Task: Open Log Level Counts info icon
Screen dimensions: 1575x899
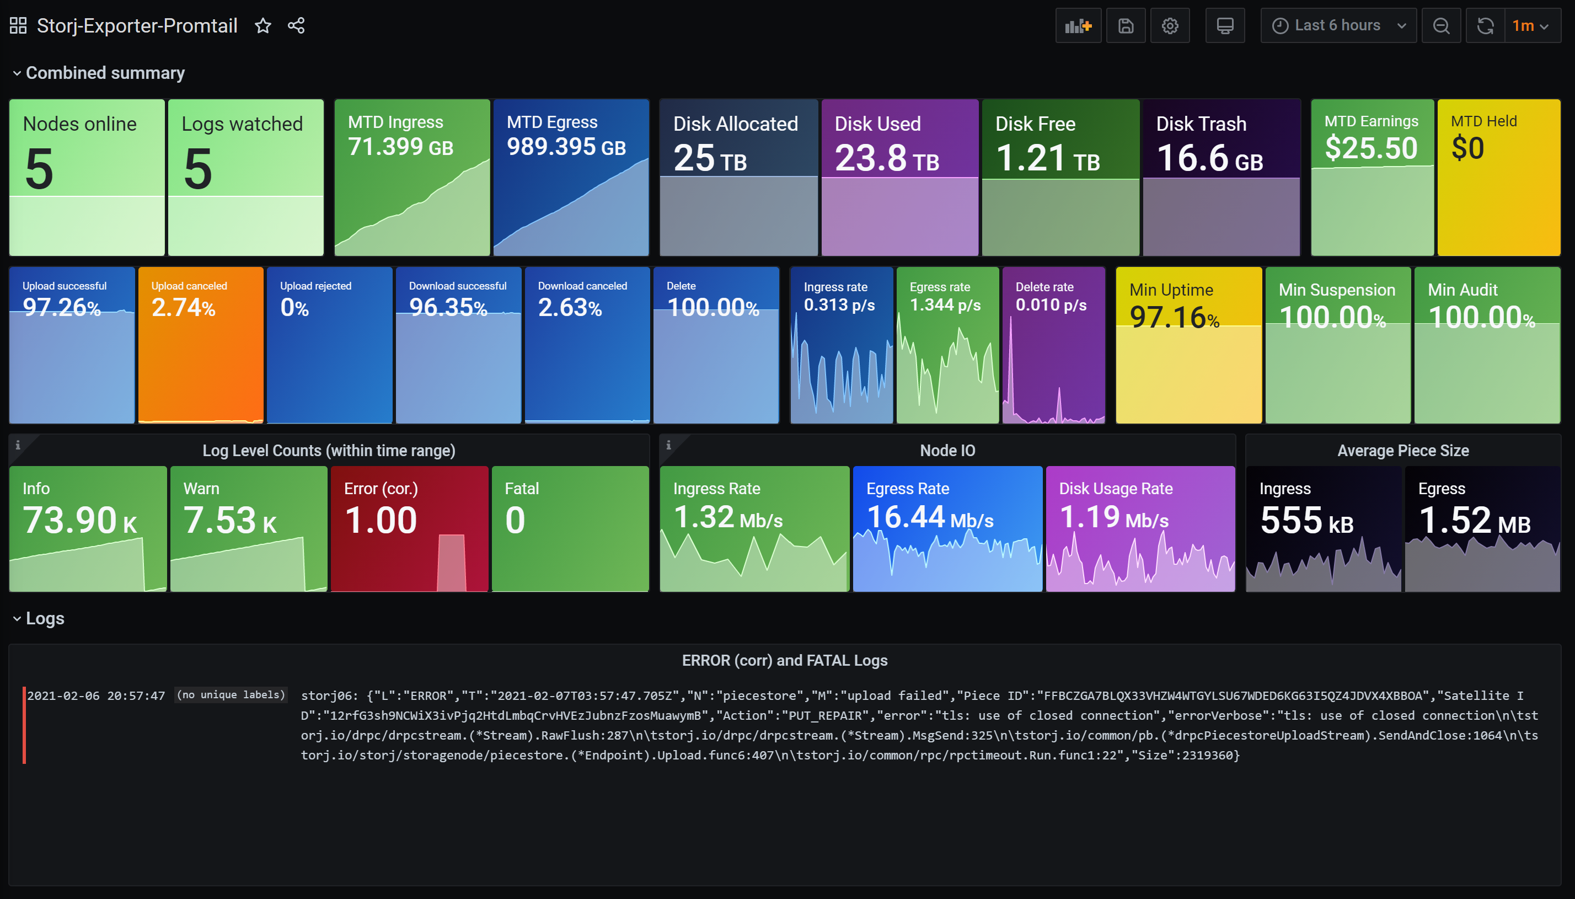Action: click(x=18, y=445)
